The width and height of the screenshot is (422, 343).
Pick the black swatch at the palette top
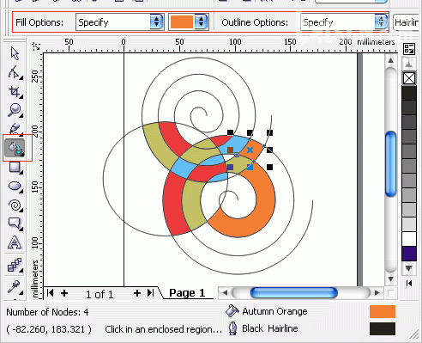[409, 93]
